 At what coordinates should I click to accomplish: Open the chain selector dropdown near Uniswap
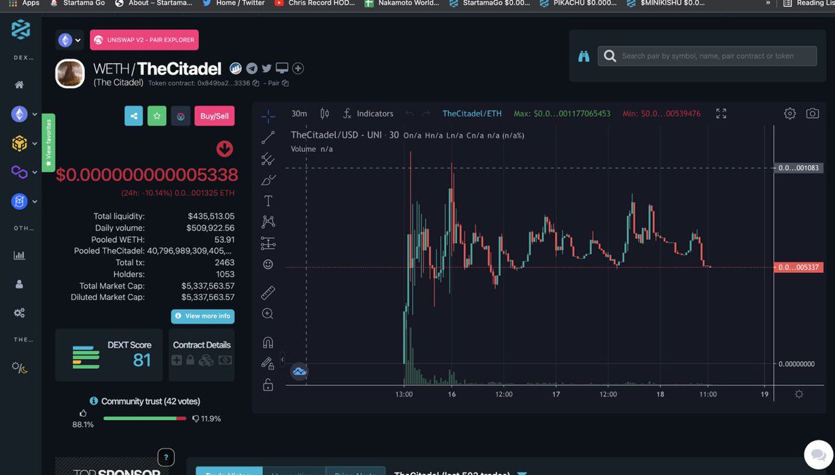tap(70, 40)
